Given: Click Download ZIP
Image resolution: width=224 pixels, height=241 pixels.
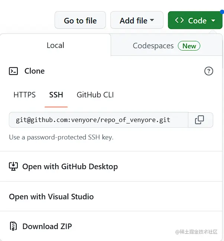Looking at the screenshot, I should pos(111,226).
